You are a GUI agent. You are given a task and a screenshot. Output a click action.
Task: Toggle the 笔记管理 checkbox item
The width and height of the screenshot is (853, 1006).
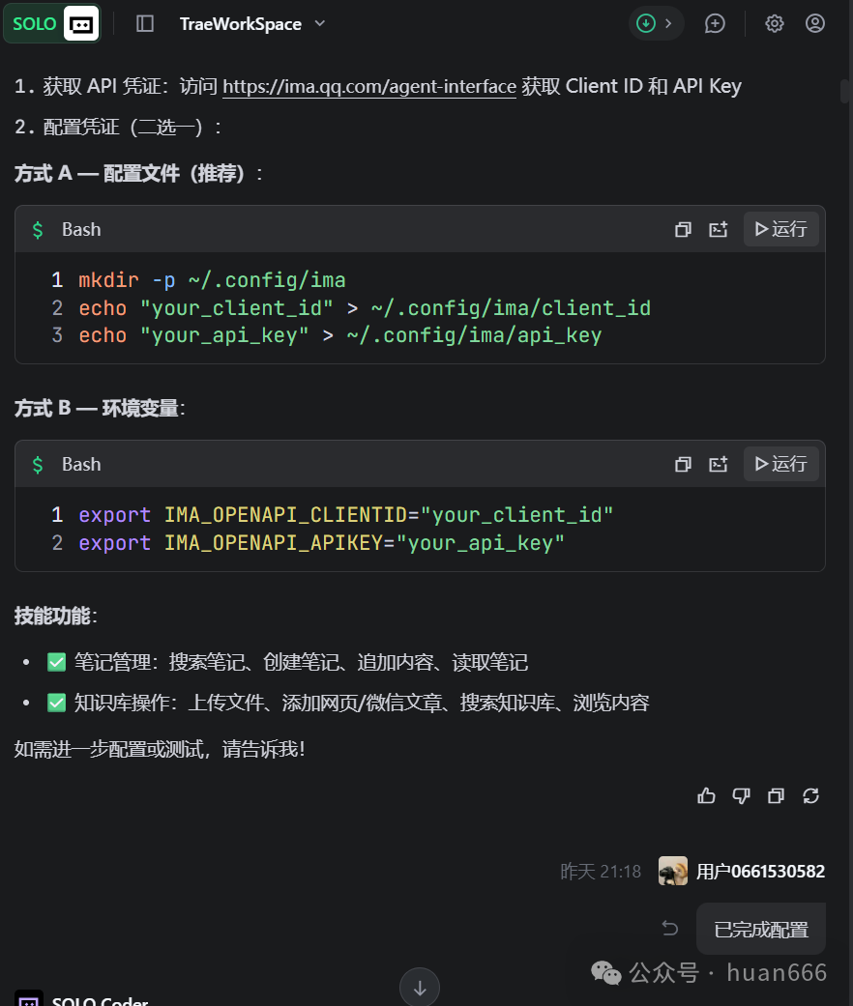pyautogui.click(x=56, y=662)
